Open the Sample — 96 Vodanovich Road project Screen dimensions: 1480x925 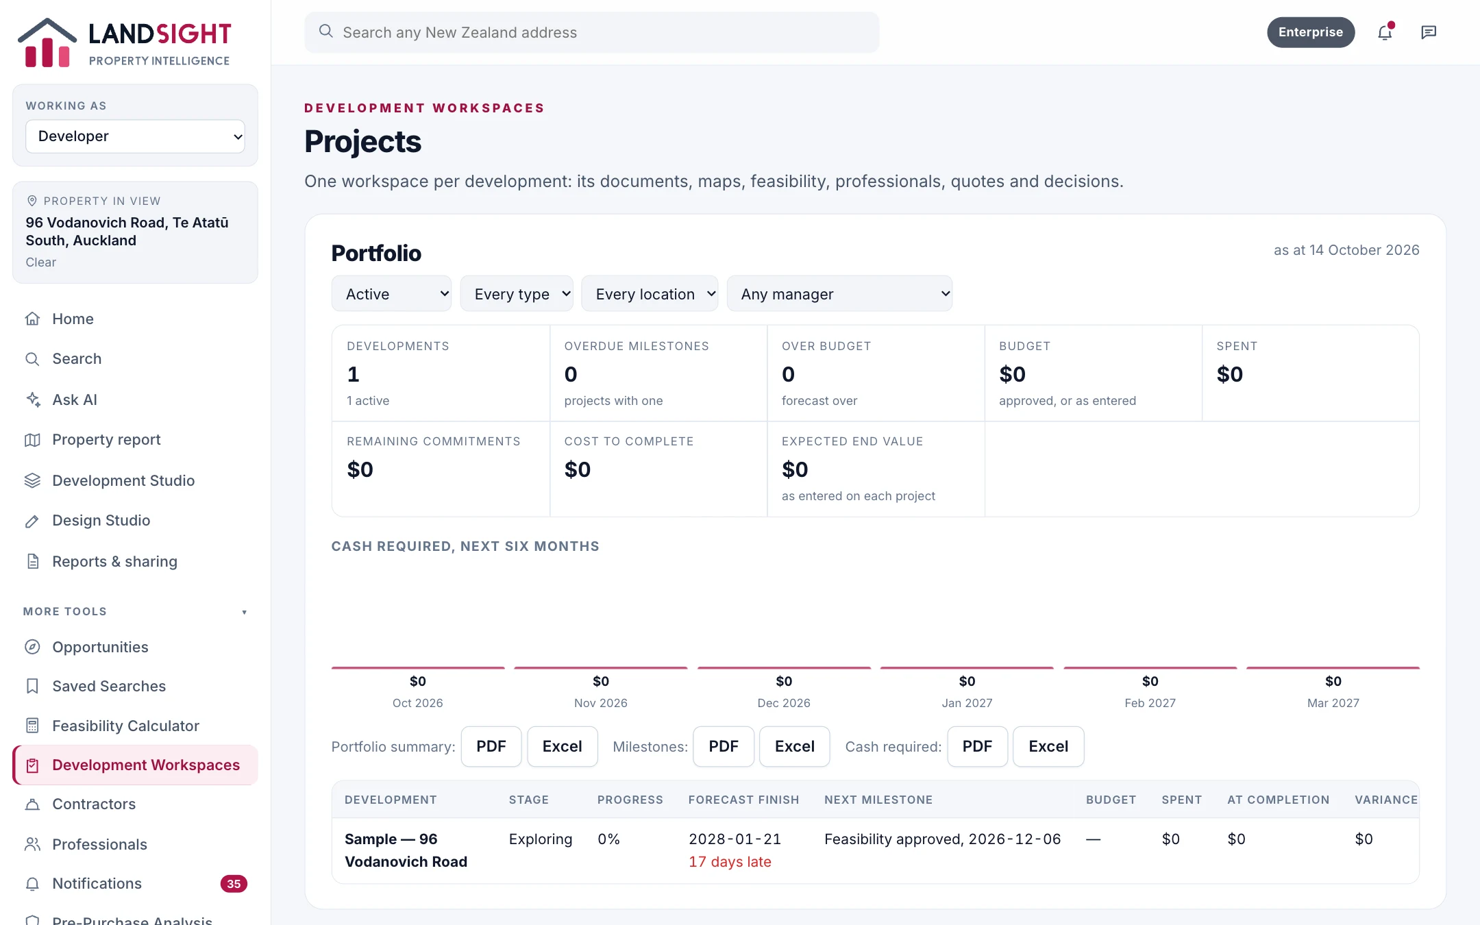(406, 850)
